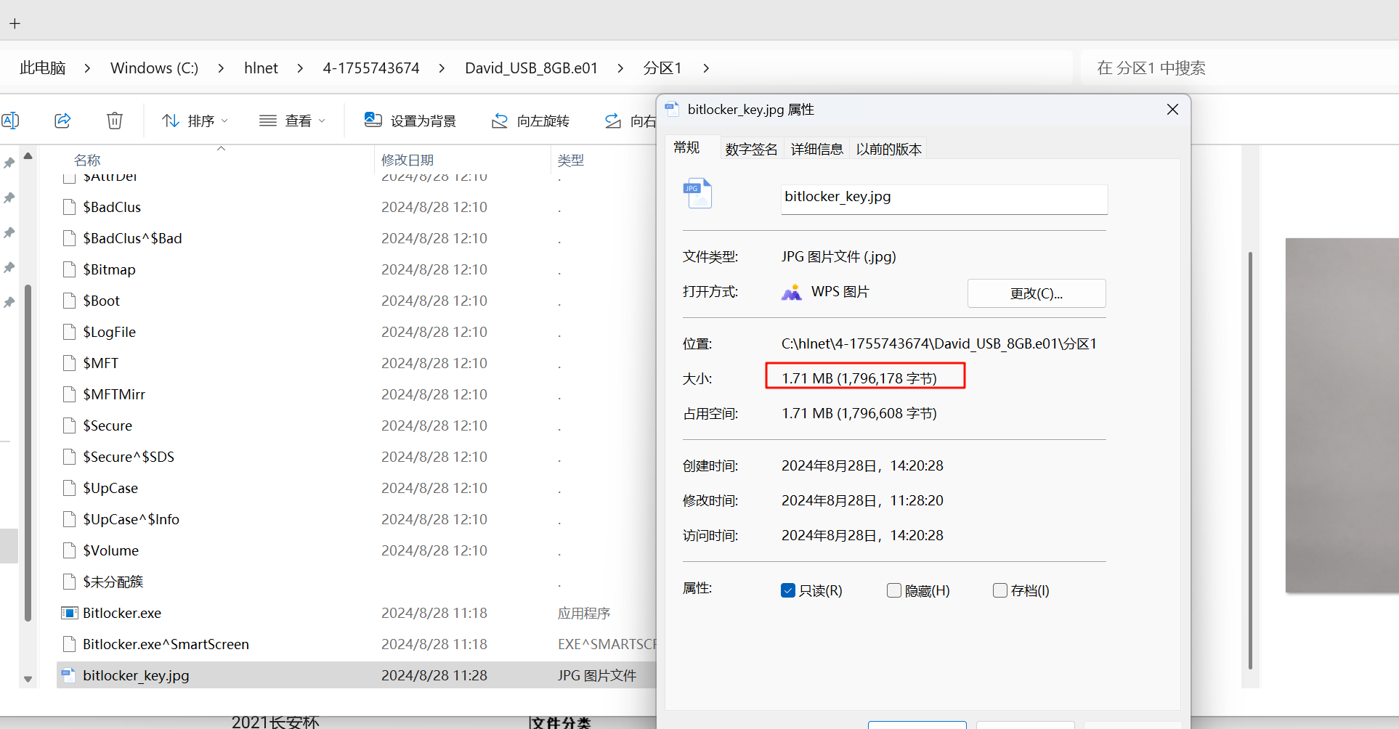Open the 查看 view dropdown
1399x729 pixels.
pyautogui.click(x=292, y=121)
